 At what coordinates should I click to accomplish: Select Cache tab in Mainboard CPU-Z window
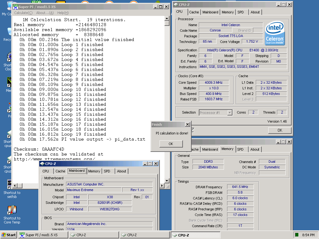[60, 171]
